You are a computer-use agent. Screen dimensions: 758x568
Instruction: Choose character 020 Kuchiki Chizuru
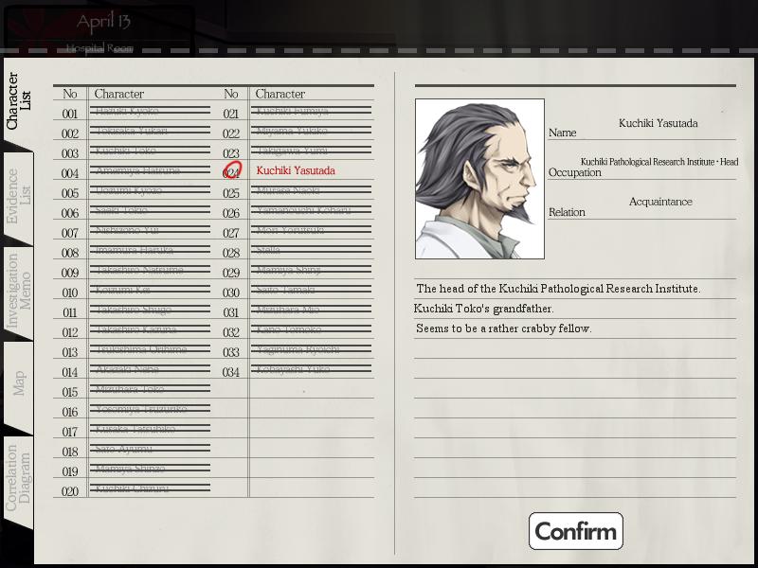pyautogui.click(x=132, y=488)
